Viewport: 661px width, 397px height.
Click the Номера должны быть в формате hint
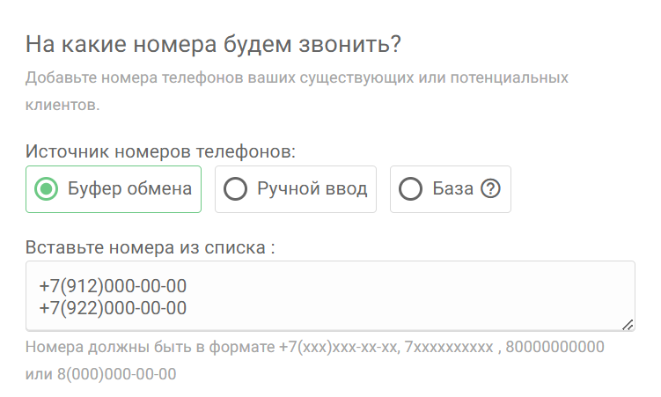click(x=150, y=348)
